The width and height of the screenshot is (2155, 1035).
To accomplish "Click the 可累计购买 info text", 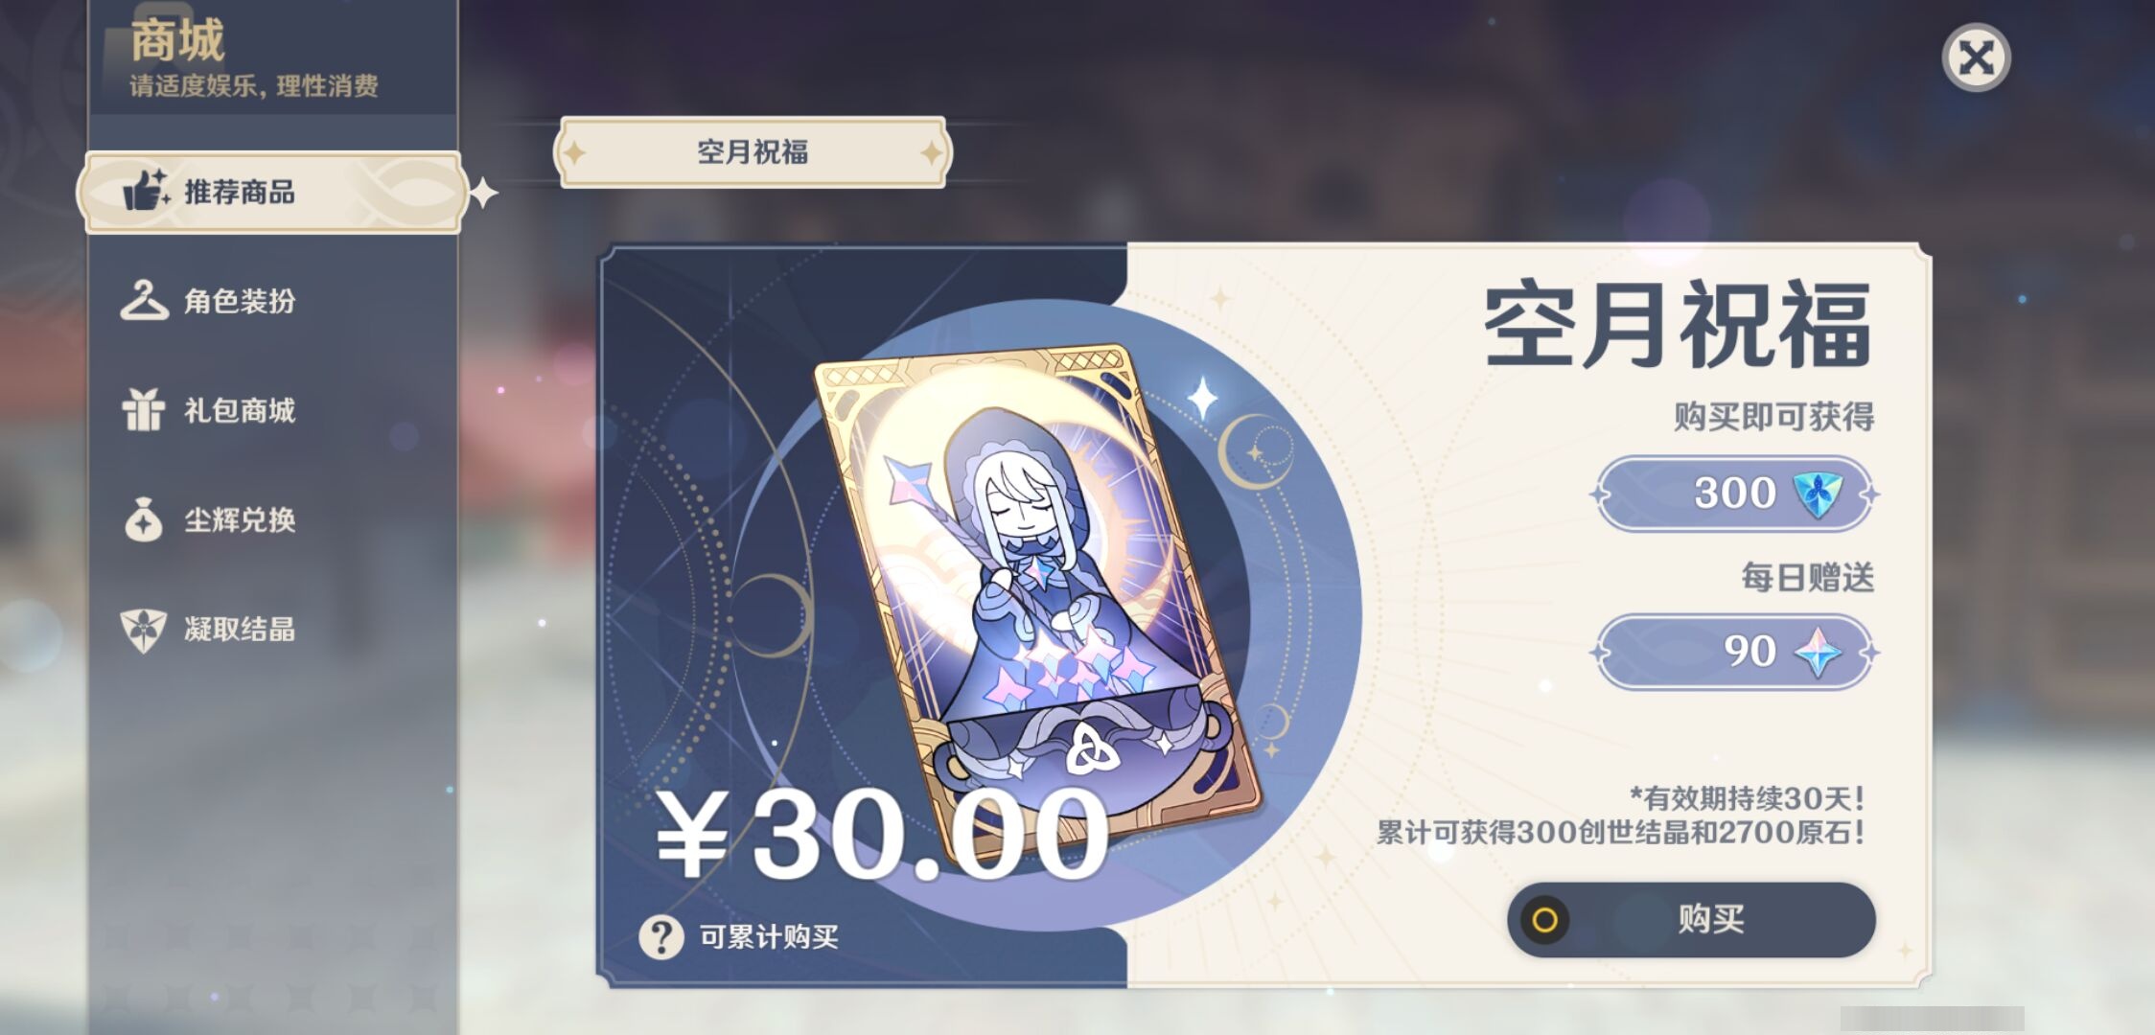I will (x=769, y=936).
